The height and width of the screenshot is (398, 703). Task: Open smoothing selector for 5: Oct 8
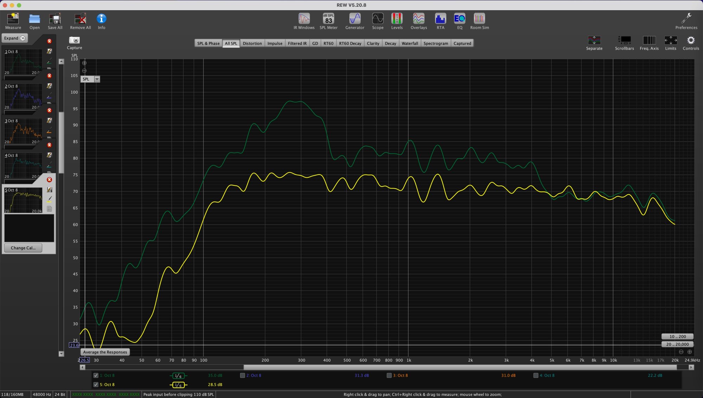click(178, 385)
